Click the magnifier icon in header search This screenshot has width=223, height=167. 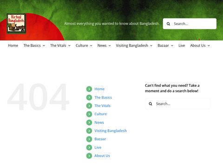(x=168, y=24)
